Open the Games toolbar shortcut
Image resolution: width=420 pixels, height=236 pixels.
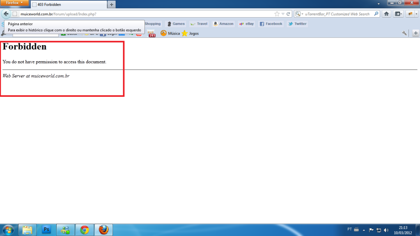[176, 24]
